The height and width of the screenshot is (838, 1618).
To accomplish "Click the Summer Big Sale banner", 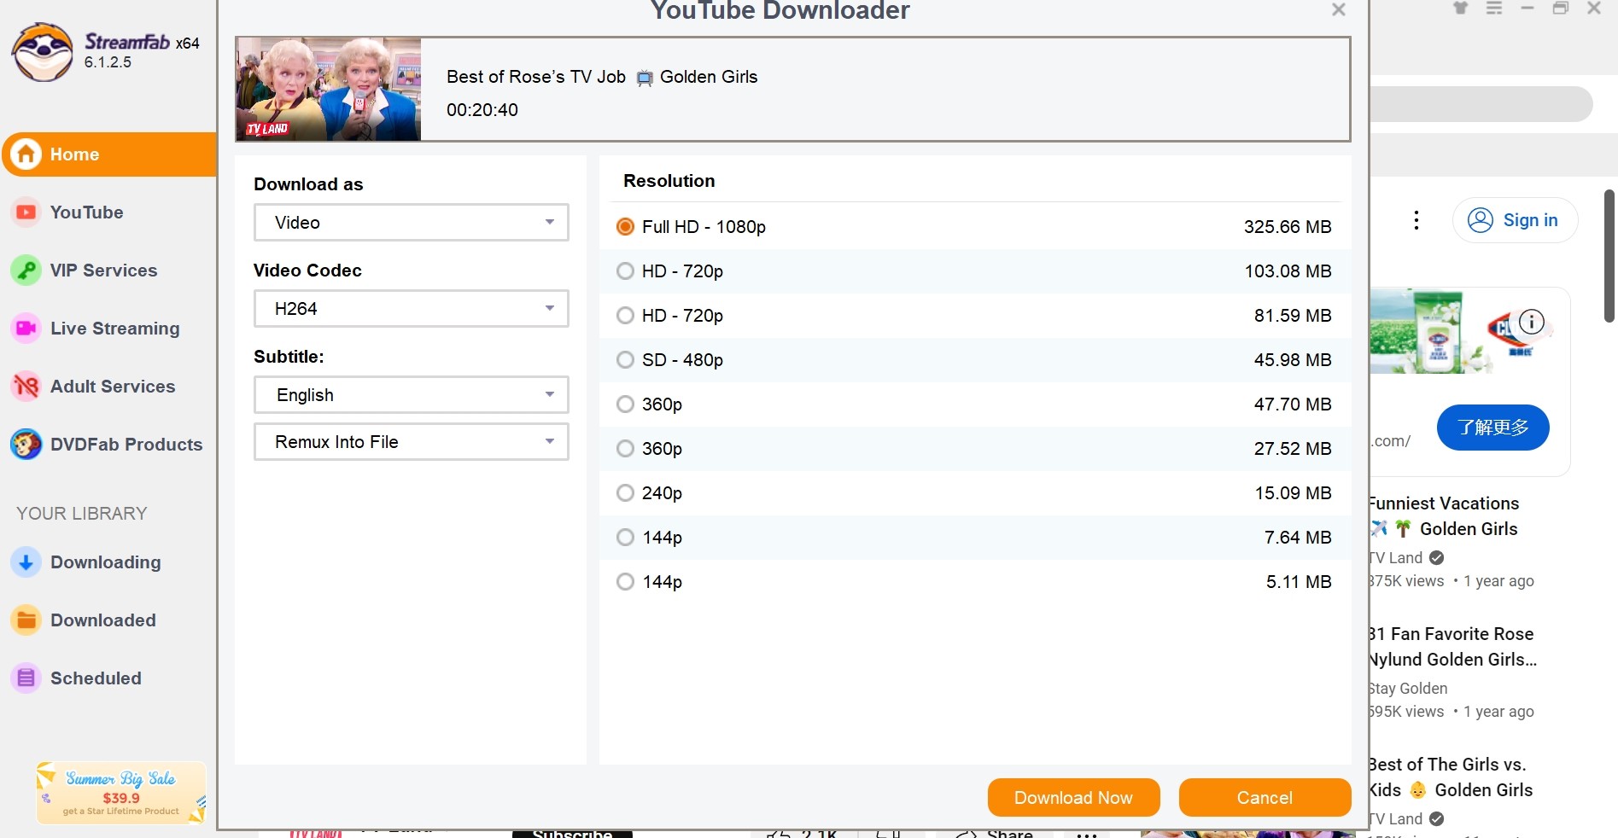I will coord(121,793).
